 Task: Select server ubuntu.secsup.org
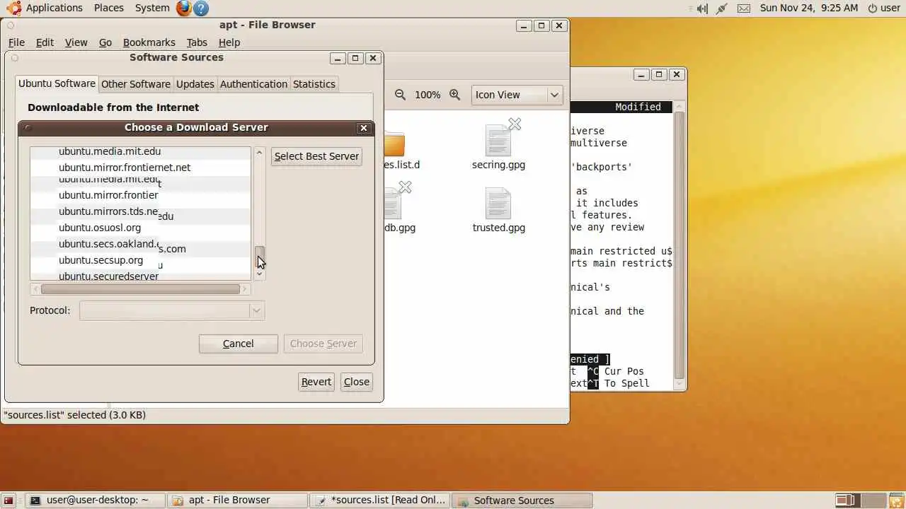pos(101,260)
